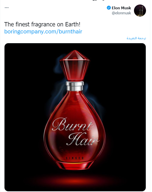This screenshot has width=152, height=192.
Task: Click the 'Burnt' script lettering on bottle
Action: pos(72,125)
